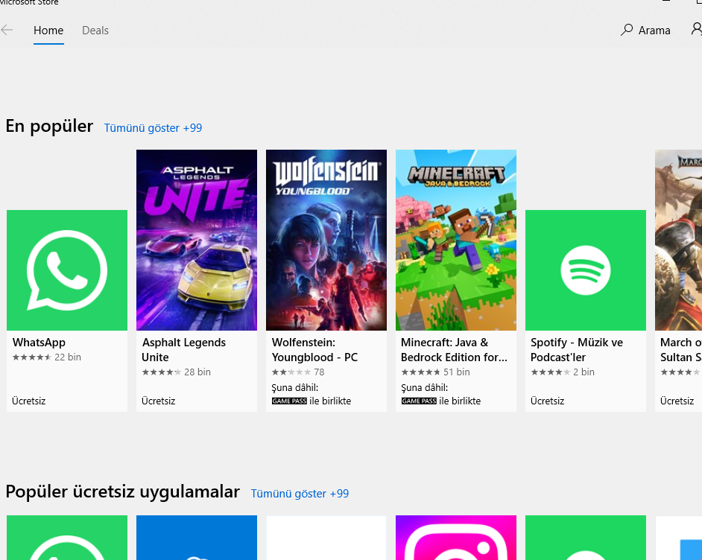Open Asphalt Legends Unite cover art

(x=197, y=241)
